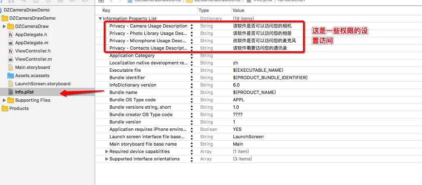Click the yellow Products folder icon

coord(5,109)
